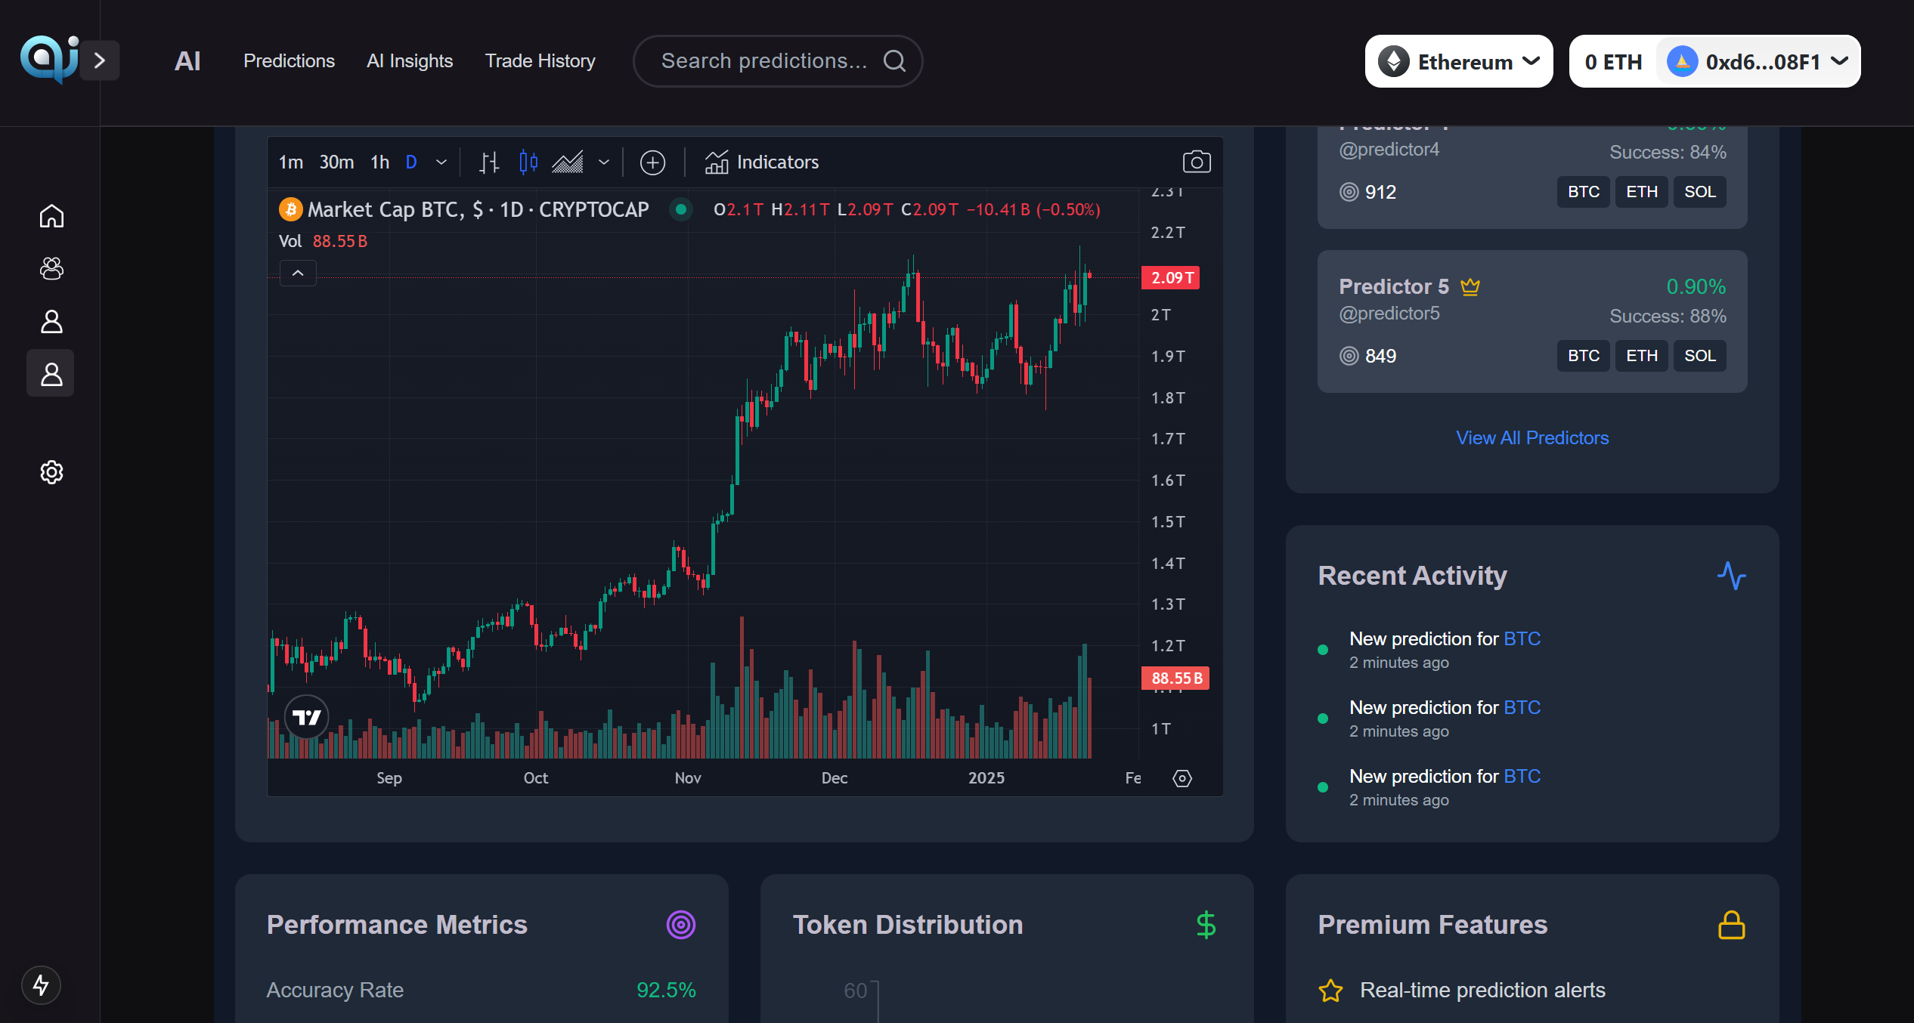This screenshot has height=1023, width=1914.
Task: Click the 0 ETH balance
Action: (x=1613, y=62)
